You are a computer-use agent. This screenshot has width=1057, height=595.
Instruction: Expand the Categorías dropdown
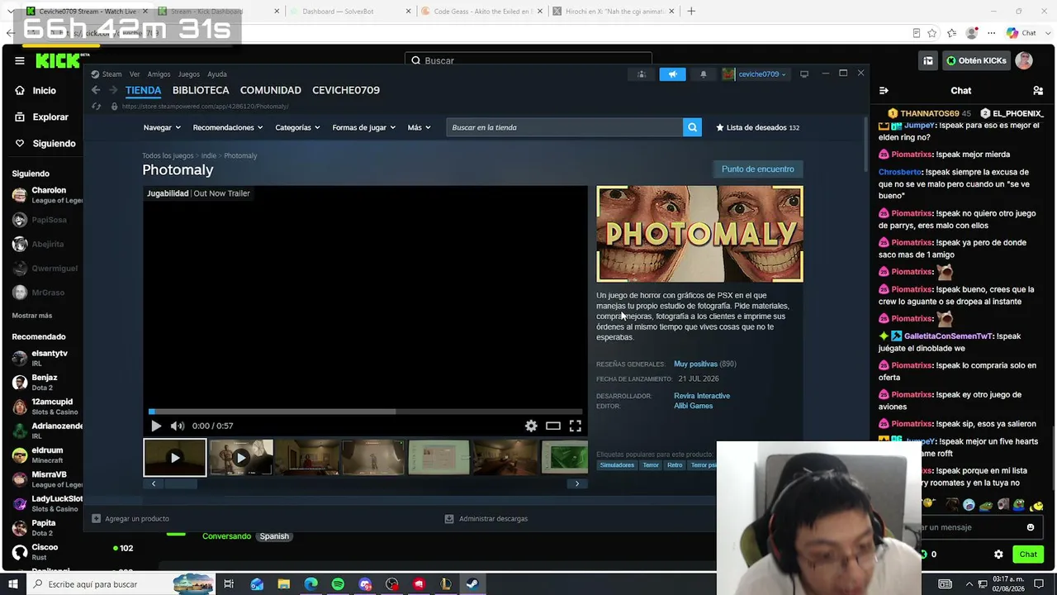[297, 127]
